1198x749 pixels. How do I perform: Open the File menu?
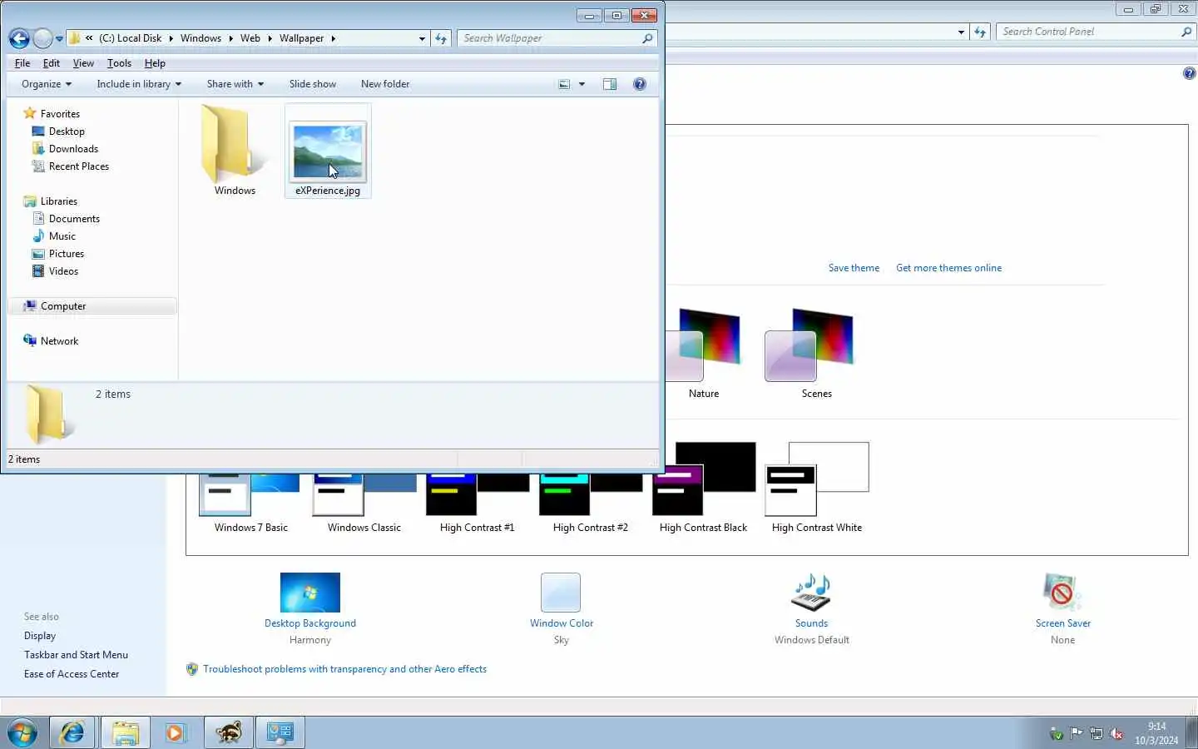coord(22,63)
